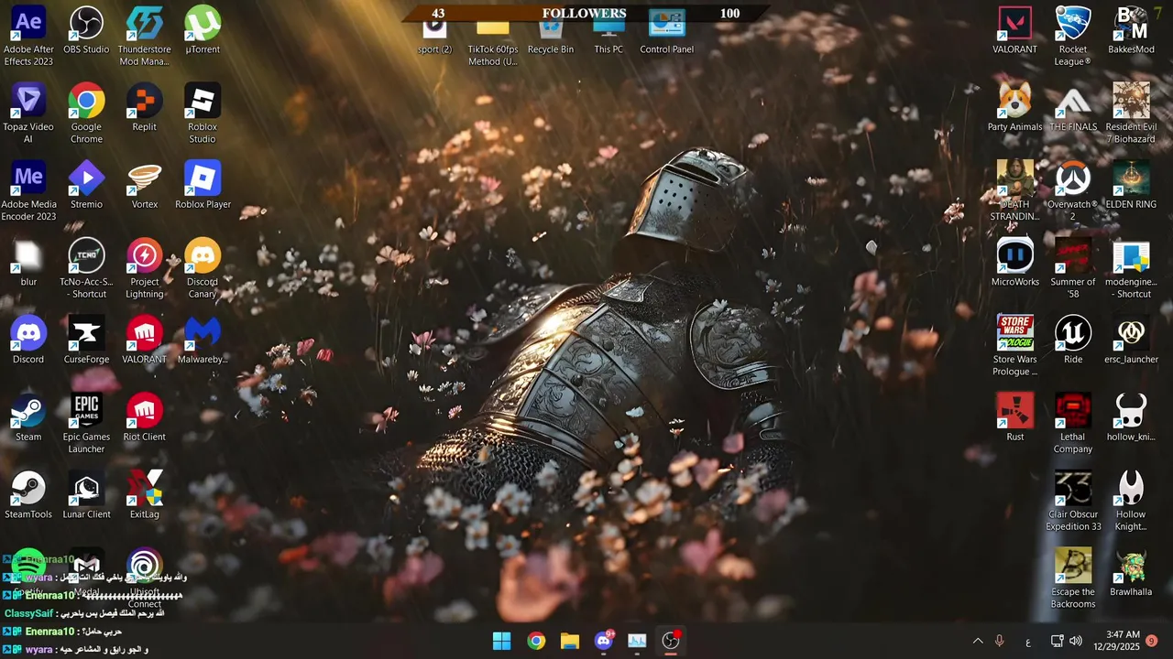Open the Stremio desktop shortcut
The height and width of the screenshot is (659, 1173).
tap(86, 187)
